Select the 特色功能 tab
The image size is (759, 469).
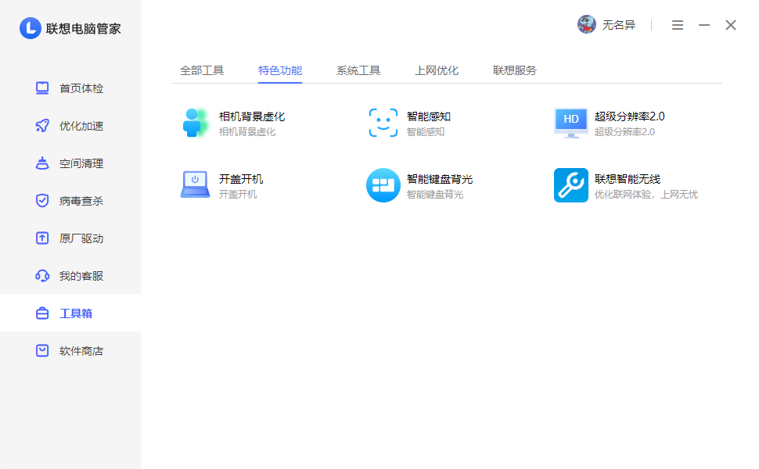[x=280, y=70]
